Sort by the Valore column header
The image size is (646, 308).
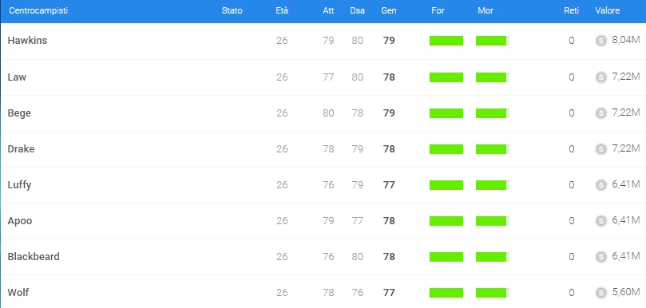tap(607, 10)
